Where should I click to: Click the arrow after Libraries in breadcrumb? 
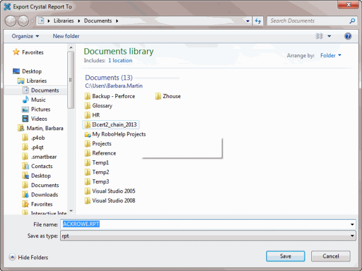click(79, 21)
